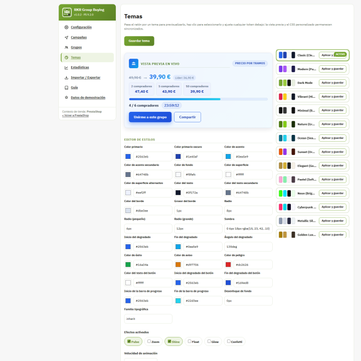Open Color de aviso orange swatch

coord(178,265)
